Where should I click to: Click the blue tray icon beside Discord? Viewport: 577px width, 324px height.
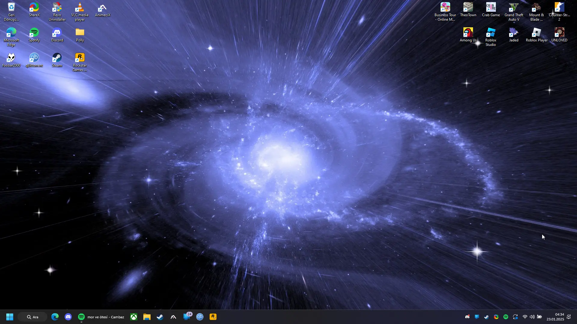[477, 317]
